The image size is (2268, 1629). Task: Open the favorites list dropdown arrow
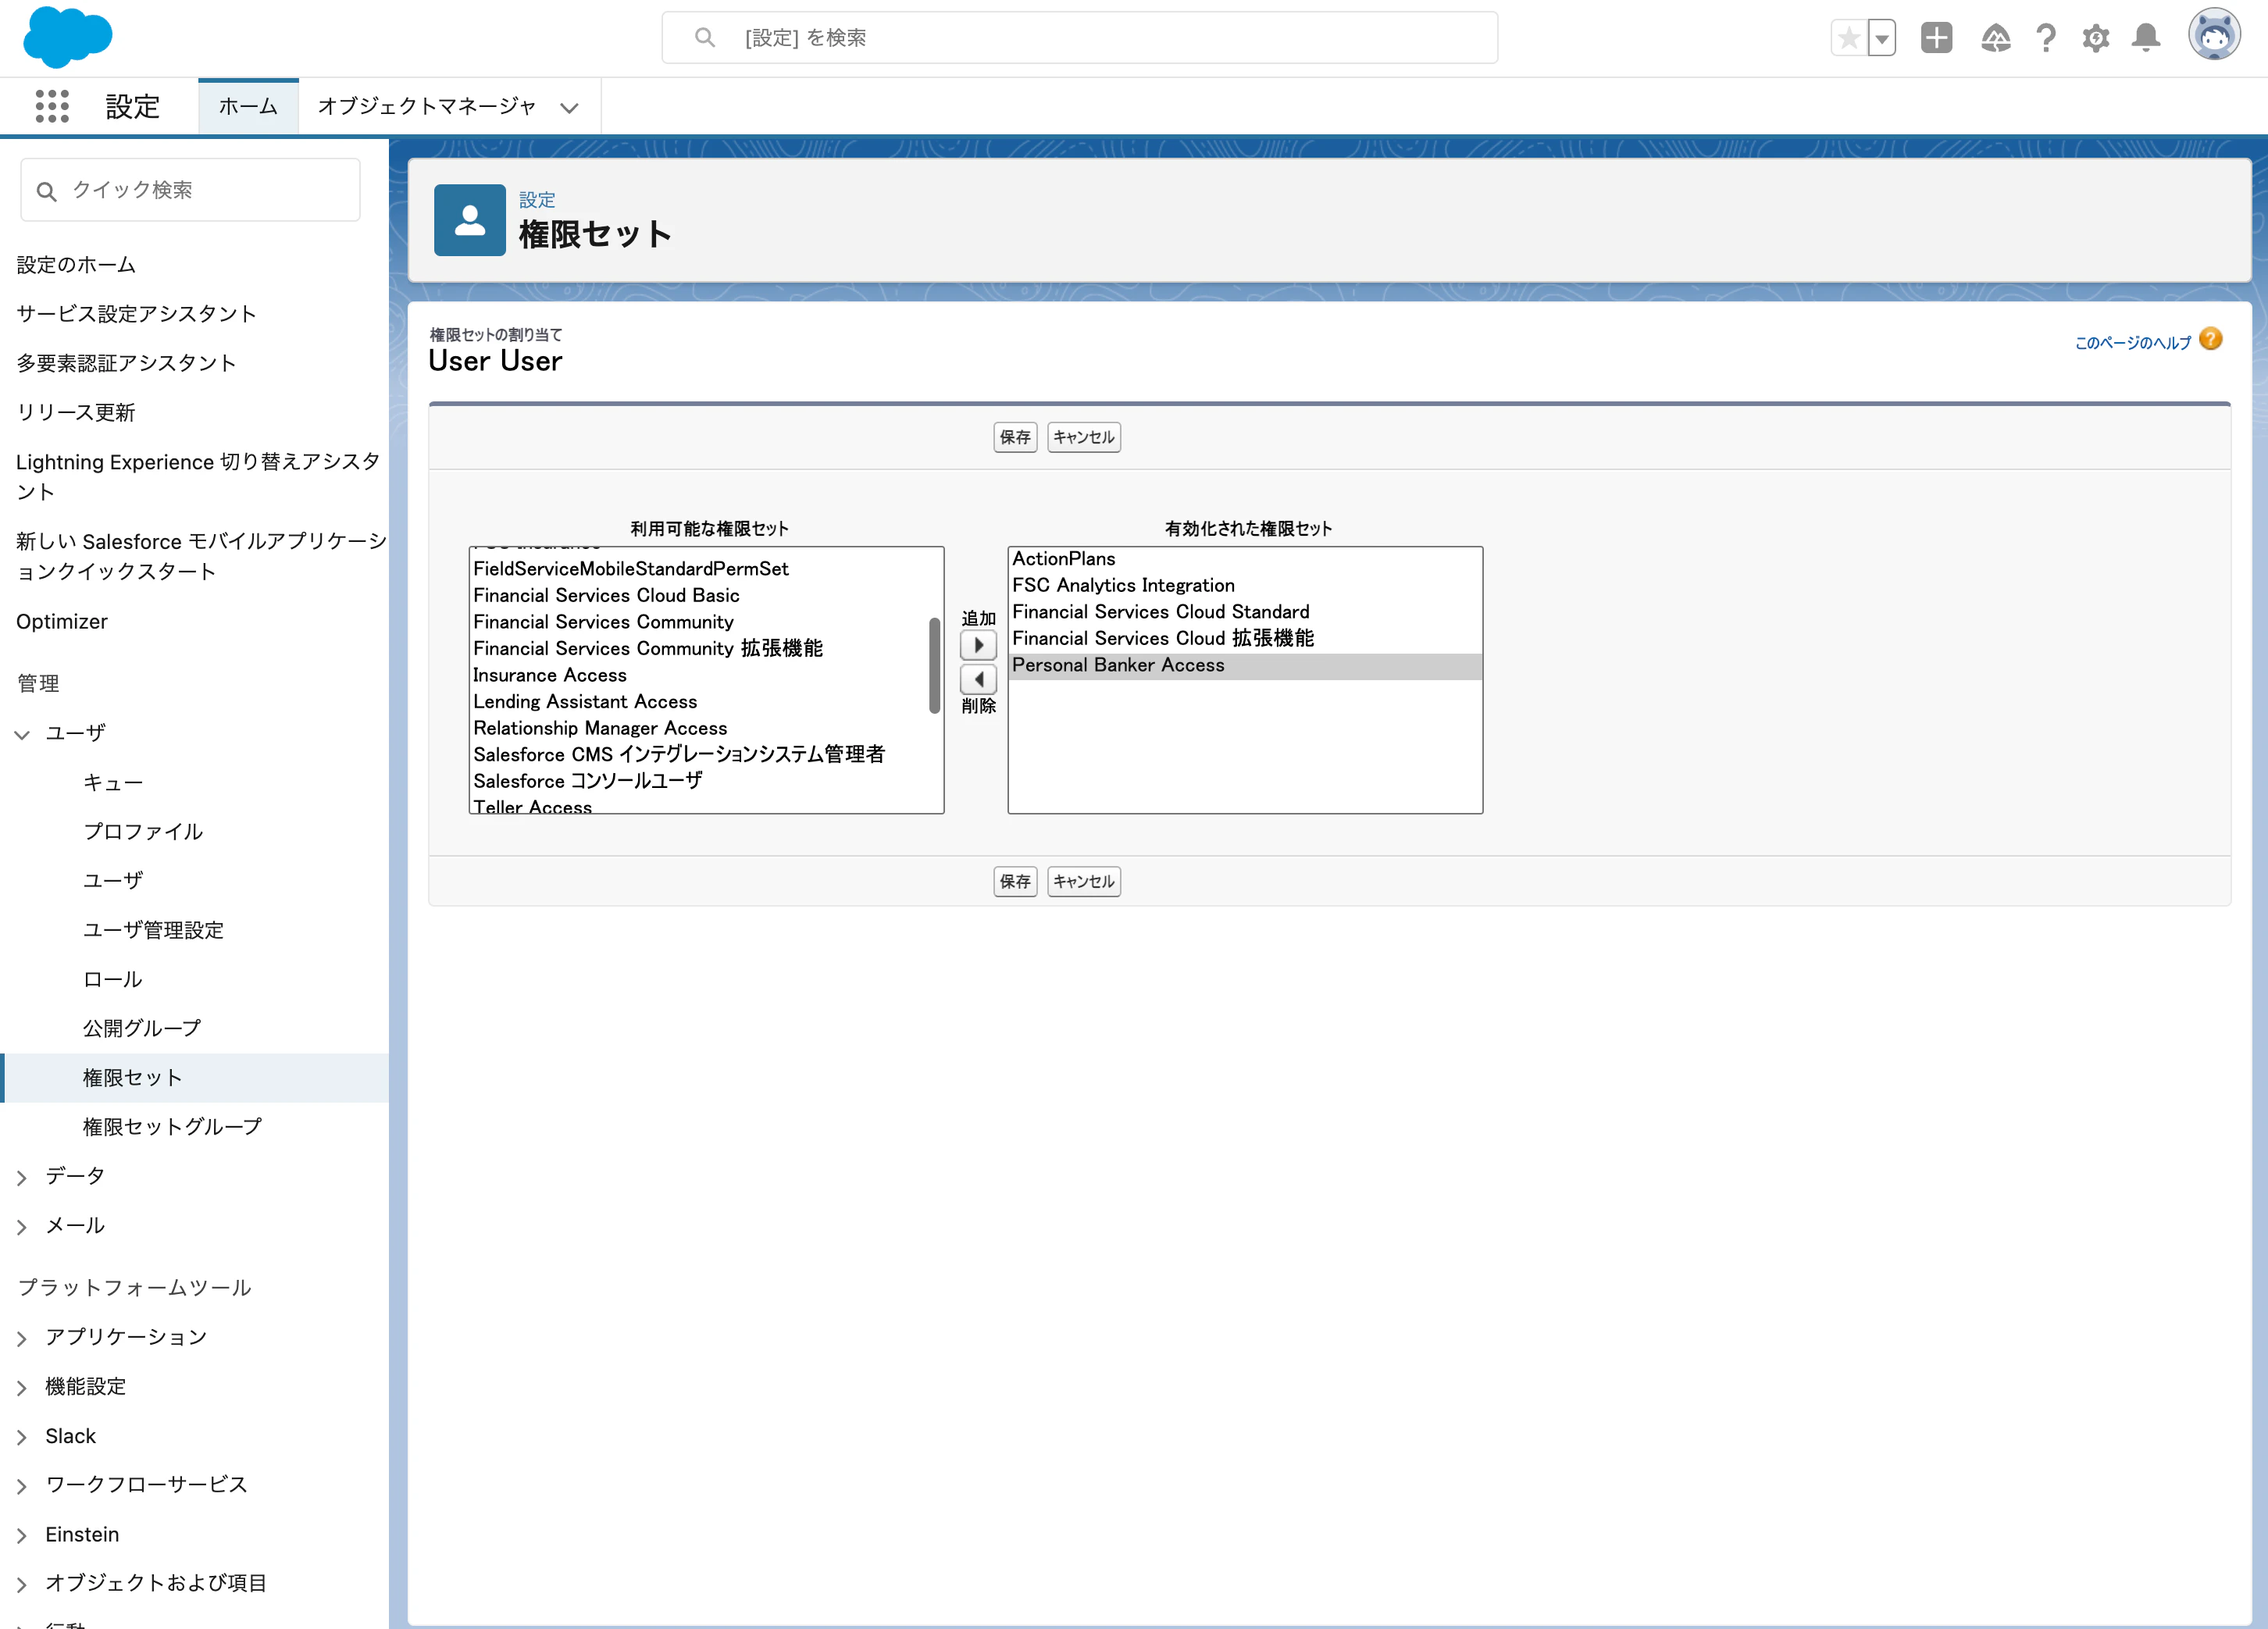click(x=1882, y=38)
